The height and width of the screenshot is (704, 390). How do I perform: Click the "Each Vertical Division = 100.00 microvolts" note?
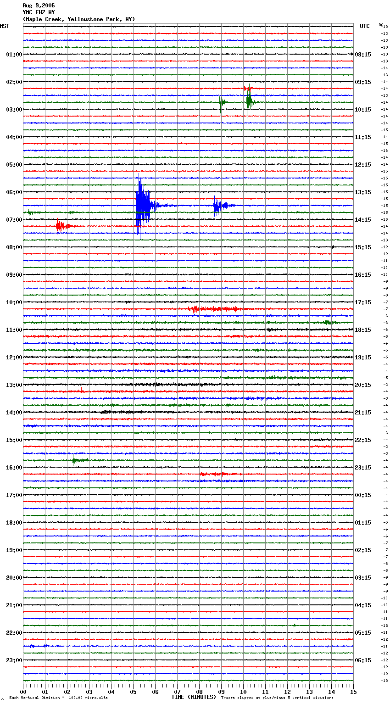(x=58, y=698)
